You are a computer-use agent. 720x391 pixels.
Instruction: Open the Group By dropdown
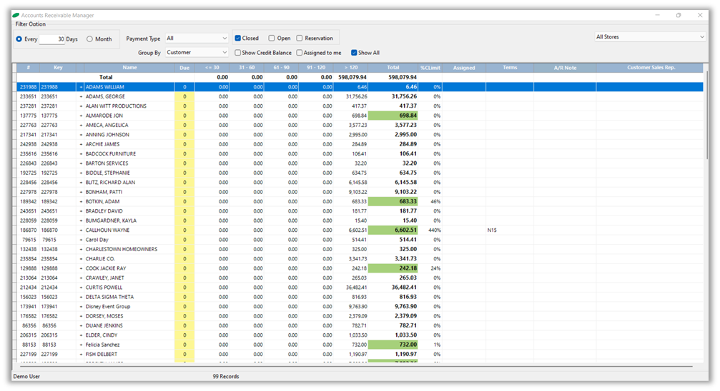[197, 52]
